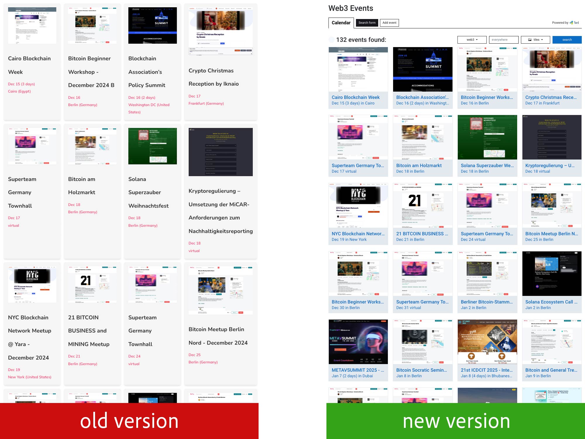Image resolution: width=585 pixels, height=439 pixels.
Task: Open Superteam Germany Dec 17 virtual link, new version
Action: (358, 165)
